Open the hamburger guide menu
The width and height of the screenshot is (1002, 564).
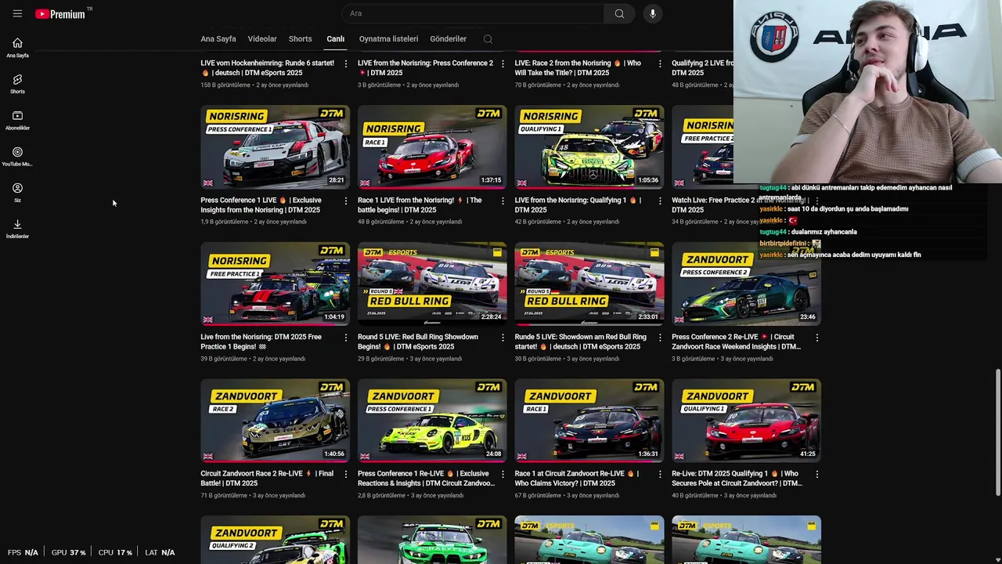point(17,13)
